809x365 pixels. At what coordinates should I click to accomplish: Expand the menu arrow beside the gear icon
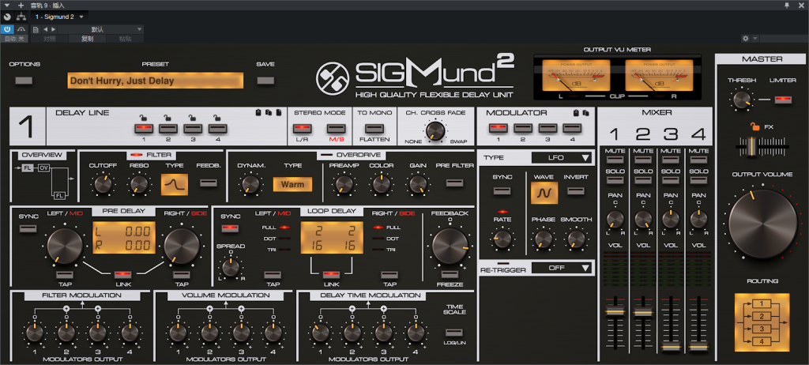(x=755, y=39)
